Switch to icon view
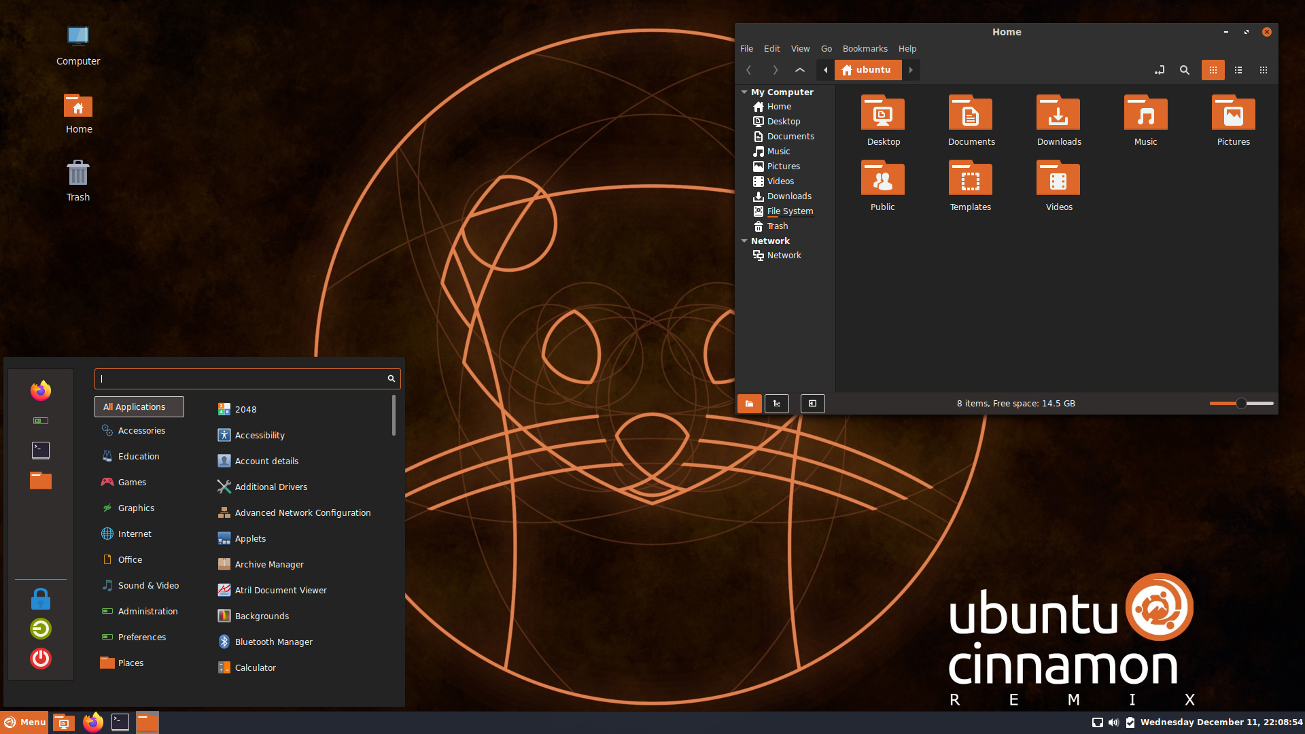This screenshot has width=1305, height=734. point(1213,70)
